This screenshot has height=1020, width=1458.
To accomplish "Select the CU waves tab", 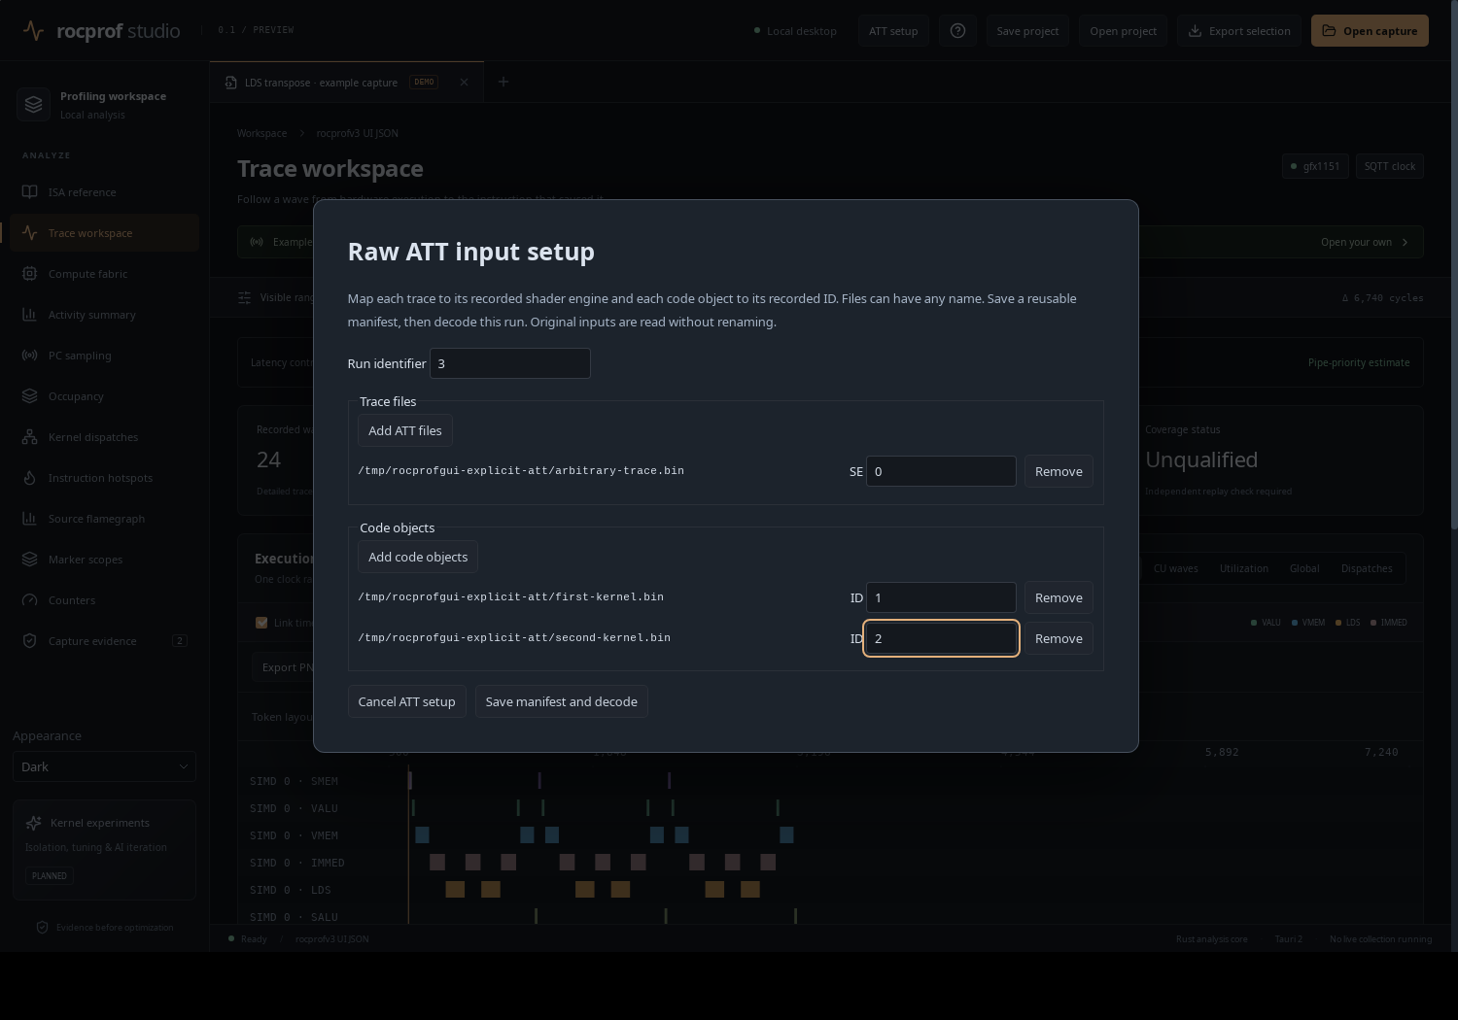I will pyautogui.click(x=1175, y=568).
